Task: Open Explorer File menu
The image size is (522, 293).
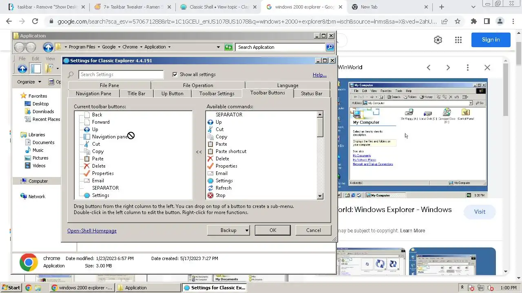Action: pyautogui.click(x=22, y=59)
